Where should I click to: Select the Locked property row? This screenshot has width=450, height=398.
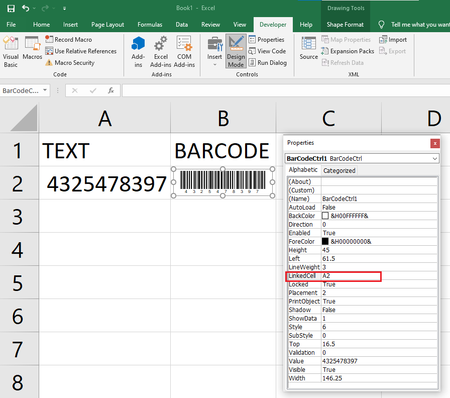[363, 284]
